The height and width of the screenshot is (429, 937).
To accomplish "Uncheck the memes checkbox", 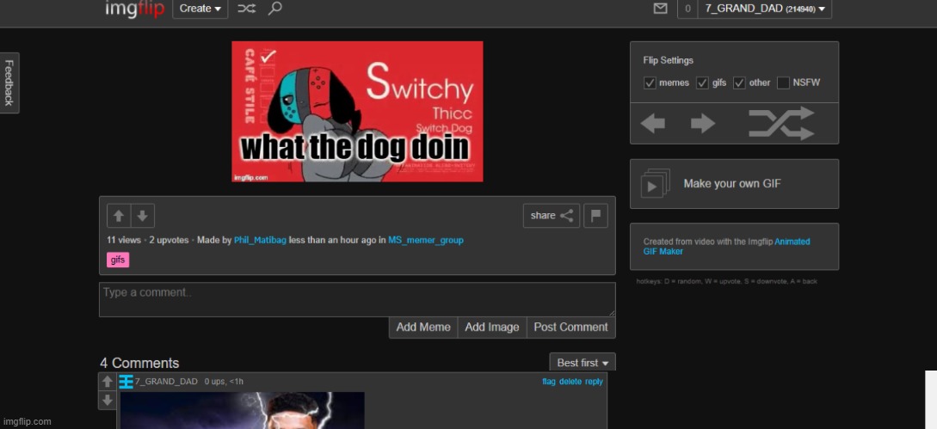I will [x=650, y=83].
